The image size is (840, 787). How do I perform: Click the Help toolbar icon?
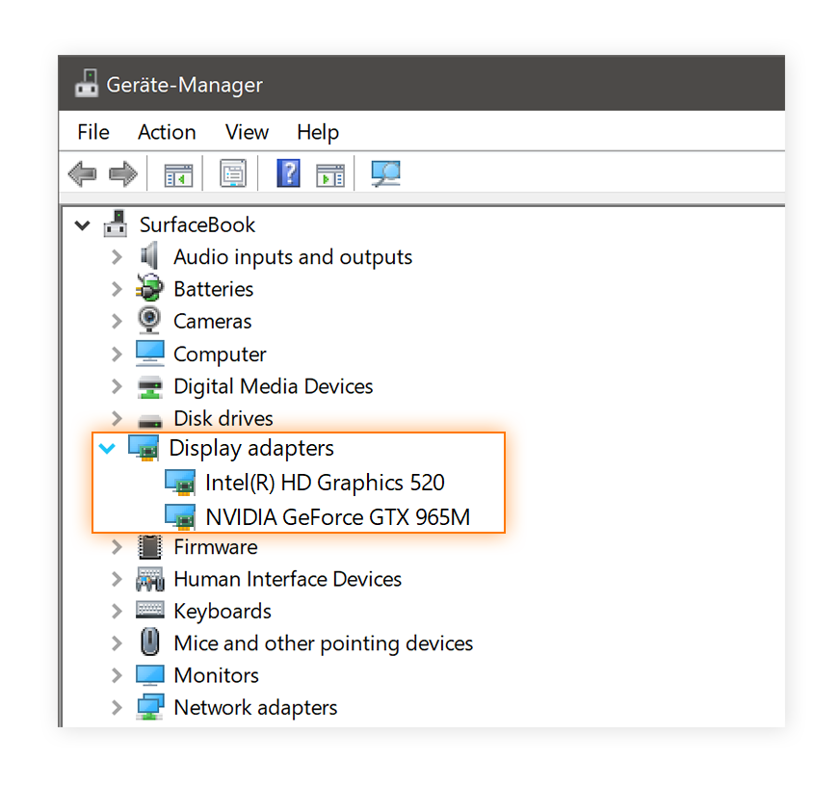(x=288, y=173)
